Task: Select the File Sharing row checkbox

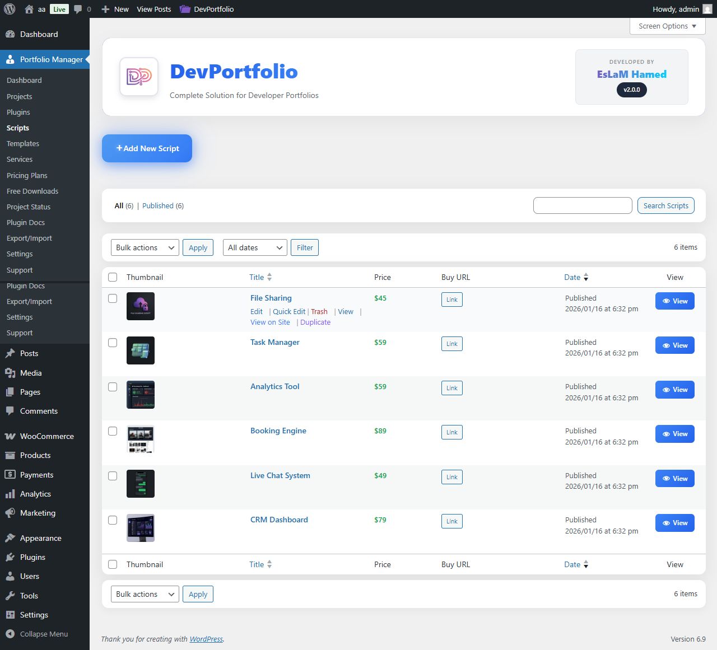Action: tap(113, 298)
